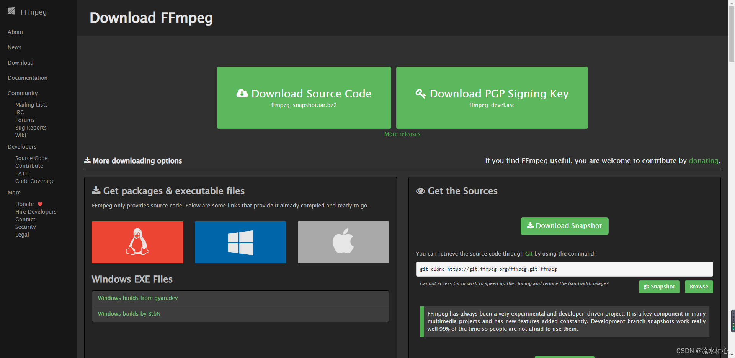Open the More releases link
735x358 pixels.
402,134
